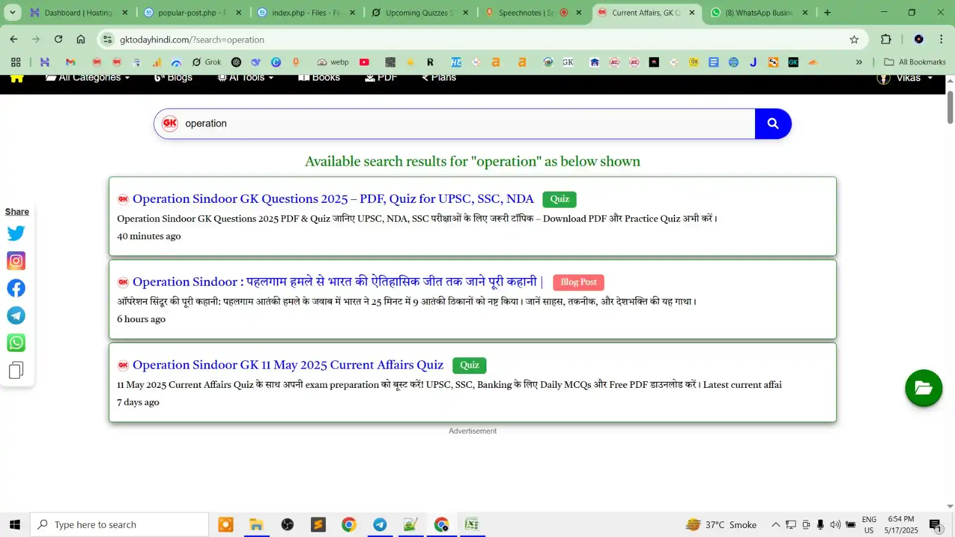Share page via WhatsApp icon
955x537 pixels.
coord(16,343)
